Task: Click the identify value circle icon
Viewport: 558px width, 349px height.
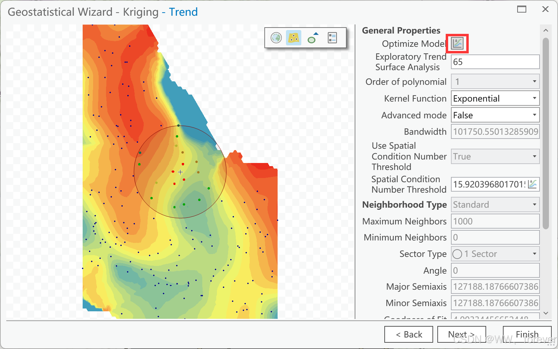Action: click(313, 38)
